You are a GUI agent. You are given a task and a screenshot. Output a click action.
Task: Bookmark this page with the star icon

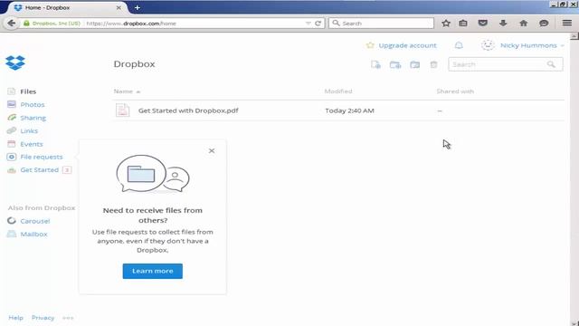point(446,24)
